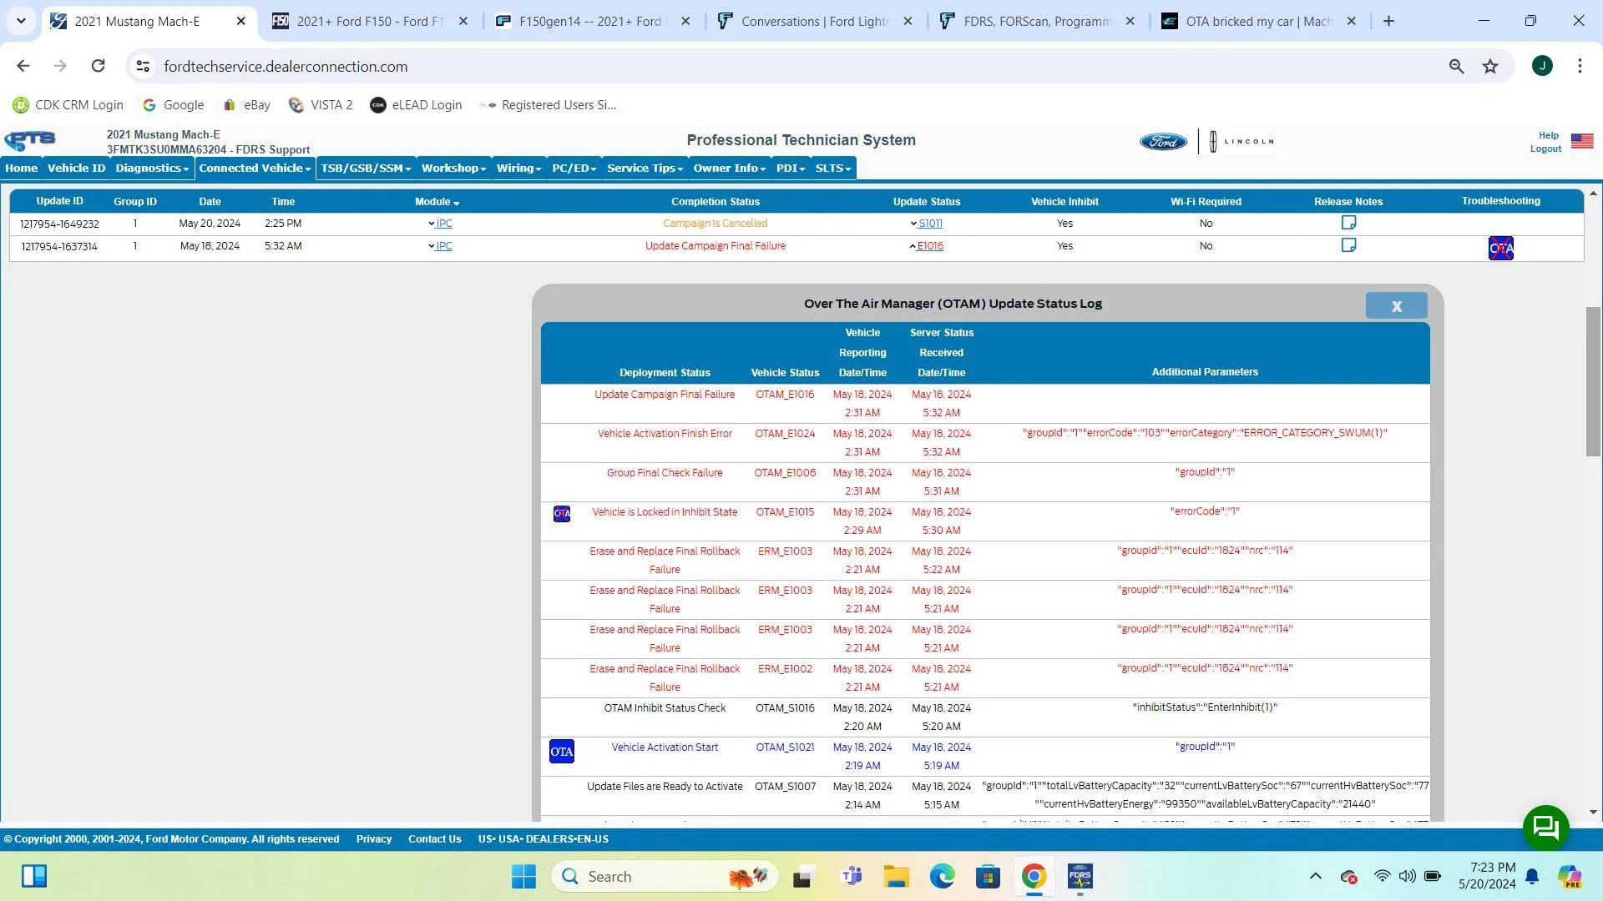Expand the PDI menu
The width and height of the screenshot is (1603, 901).
point(791,169)
